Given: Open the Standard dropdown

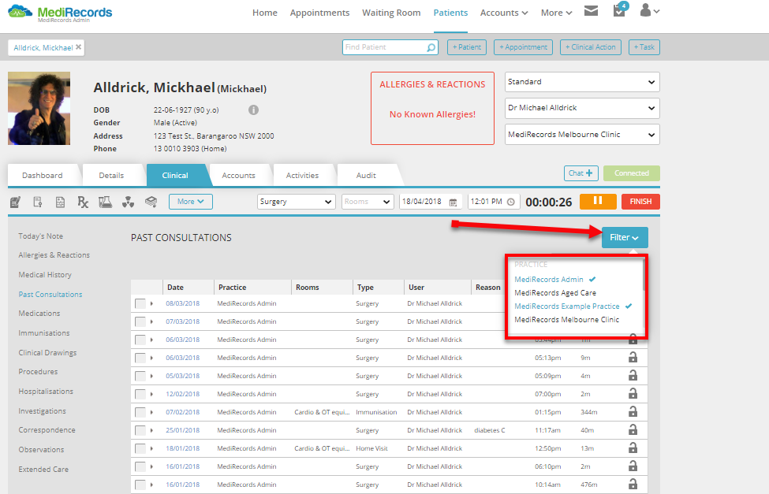Looking at the screenshot, I should (x=582, y=82).
